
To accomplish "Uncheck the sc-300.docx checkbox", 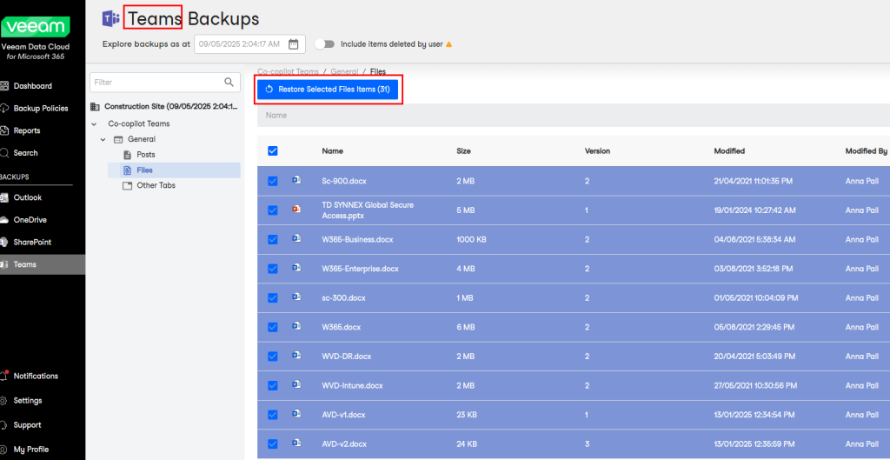I will click(x=272, y=297).
